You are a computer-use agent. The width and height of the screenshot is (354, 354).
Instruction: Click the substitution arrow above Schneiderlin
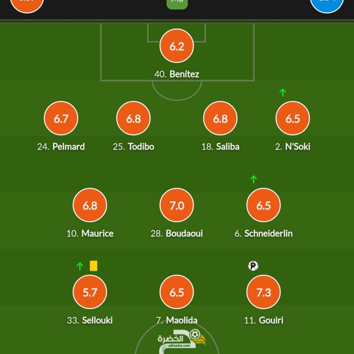tap(253, 179)
